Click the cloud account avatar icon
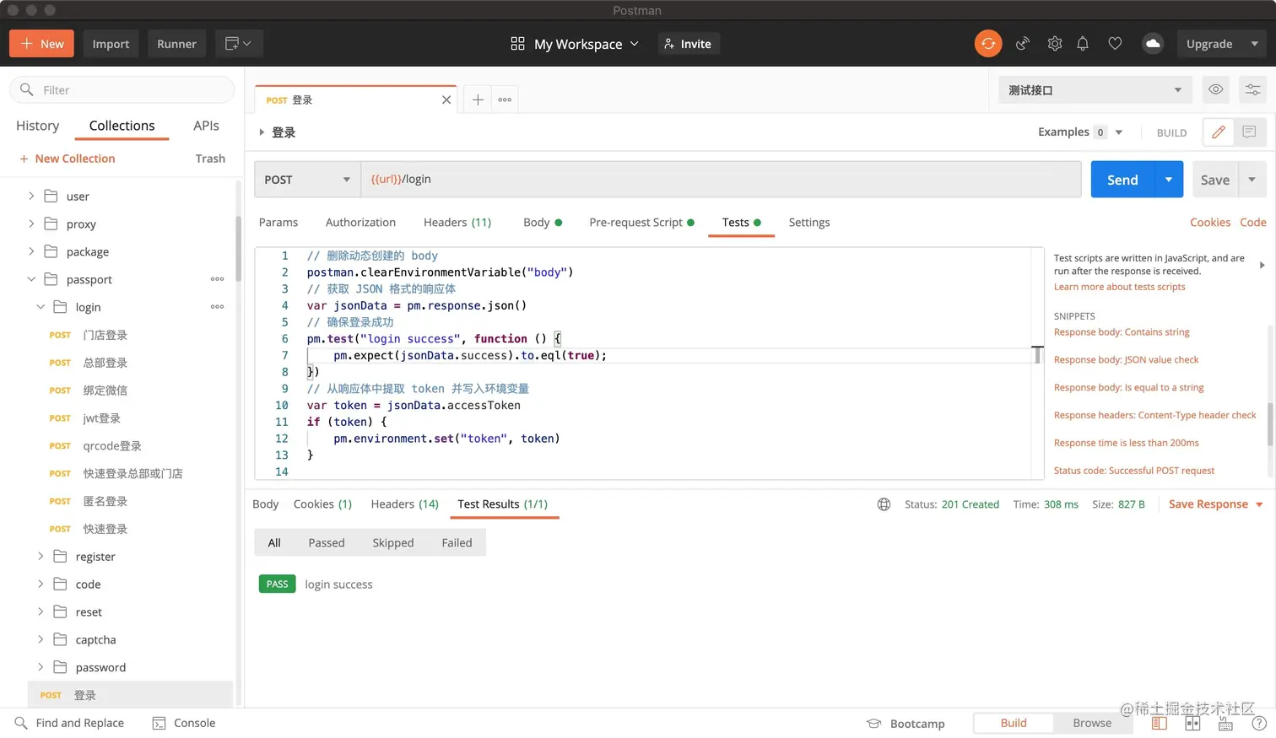Image resolution: width=1276 pixels, height=738 pixels. 1153,44
